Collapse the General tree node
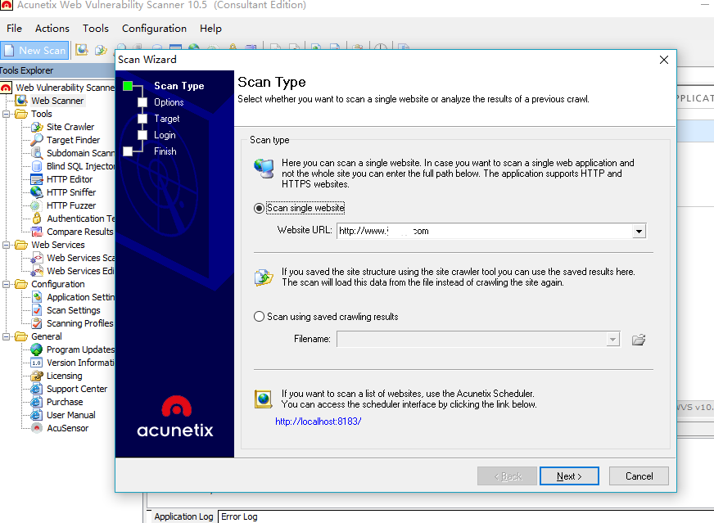The width and height of the screenshot is (714, 523). (7, 336)
